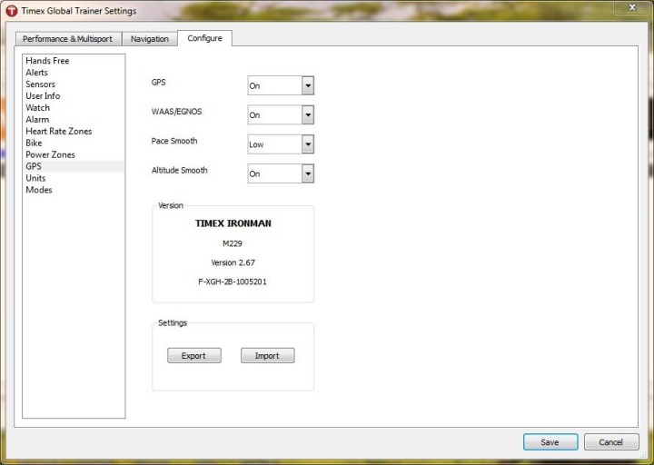Click the Version group box title

pos(171,205)
